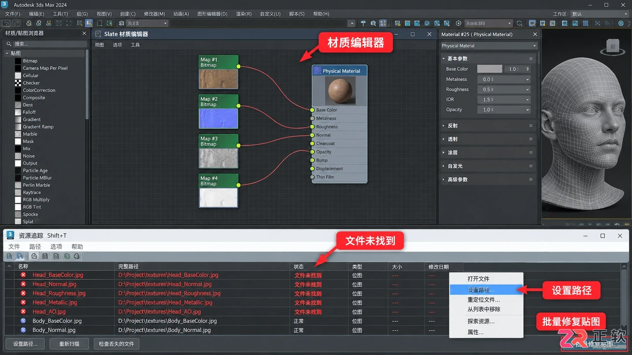The image size is (632, 355).
Task: Expand the 透射 rollout
Action: 444,139
